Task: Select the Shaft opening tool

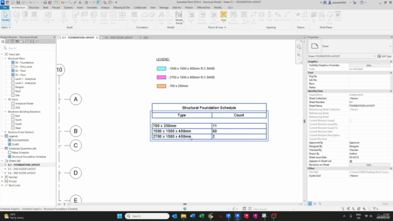Action: (262, 17)
